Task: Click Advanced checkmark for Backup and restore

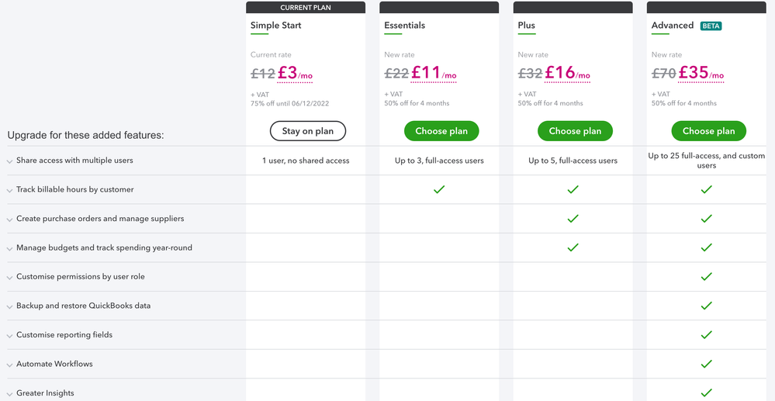Action: 706,306
